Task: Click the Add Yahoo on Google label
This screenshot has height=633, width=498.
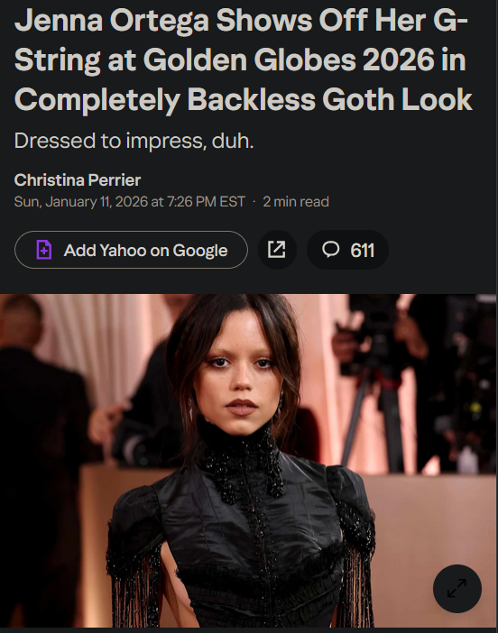Action: [146, 251]
